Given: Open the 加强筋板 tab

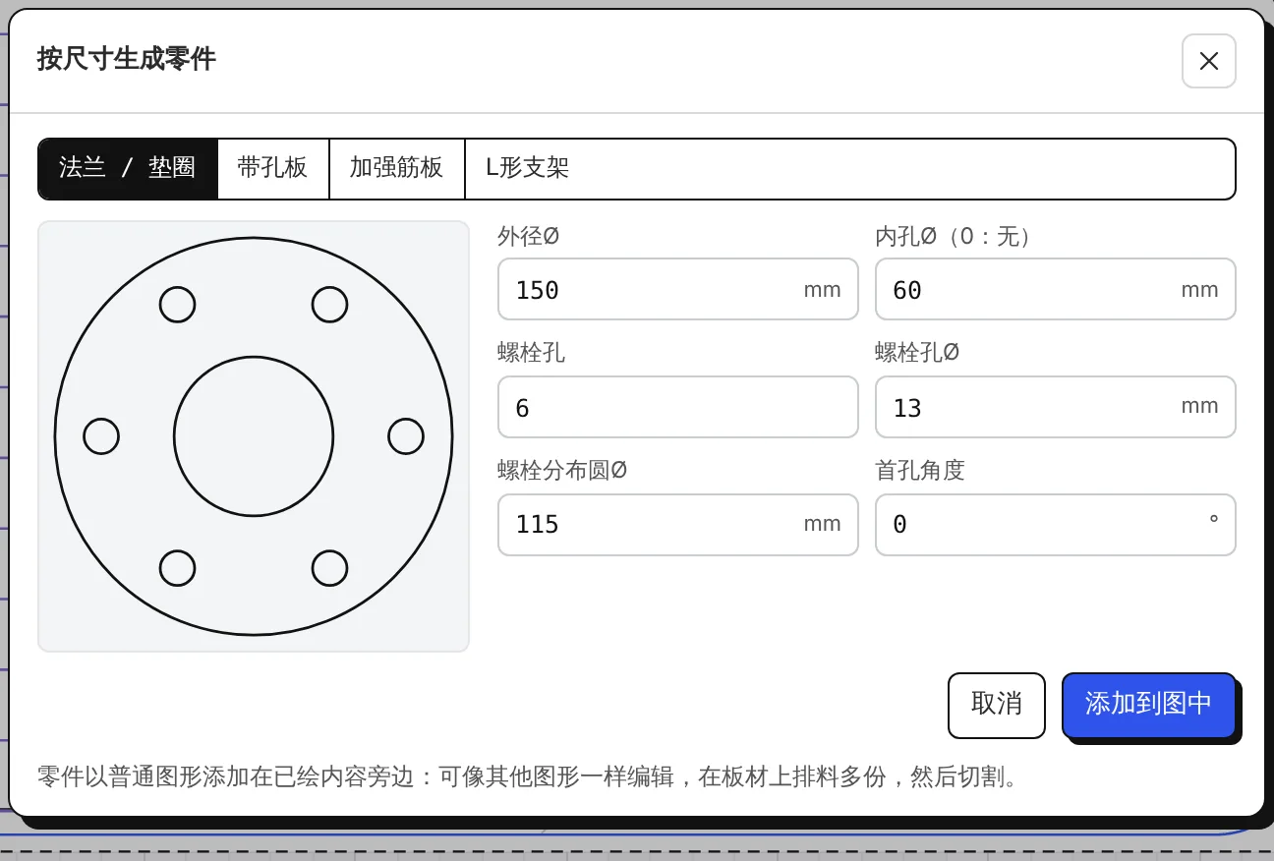Looking at the screenshot, I should coord(396,168).
